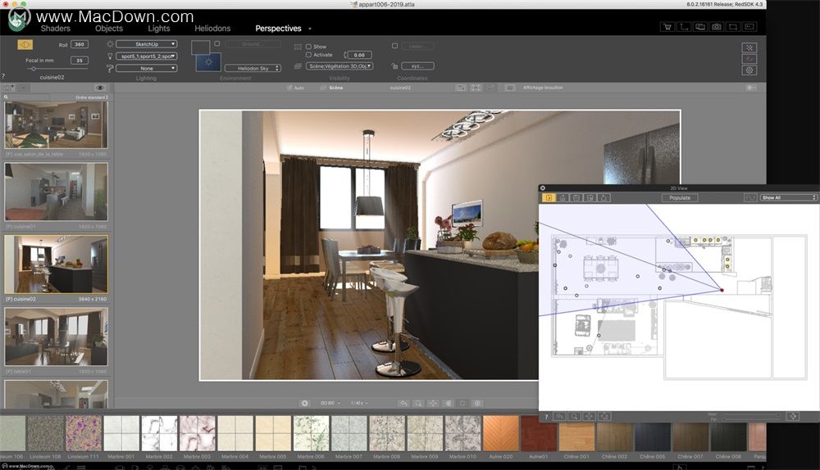Click the Scène label above preview
820x470 pixels.
click(335, 88)
